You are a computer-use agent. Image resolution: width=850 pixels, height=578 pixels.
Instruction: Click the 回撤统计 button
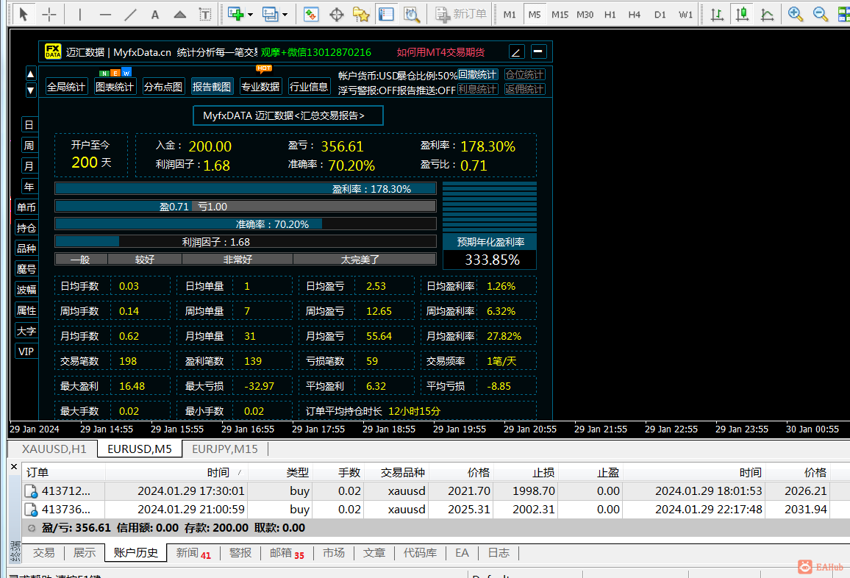478,74
